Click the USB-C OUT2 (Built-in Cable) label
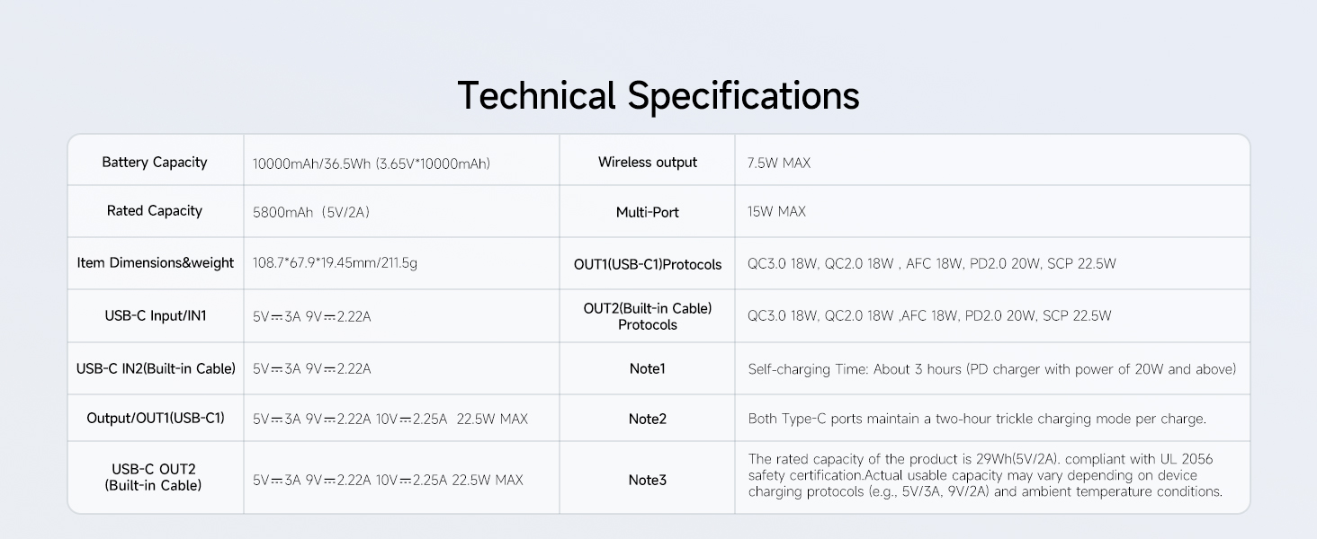This screenshot has height=539, width=1317. 154,477
